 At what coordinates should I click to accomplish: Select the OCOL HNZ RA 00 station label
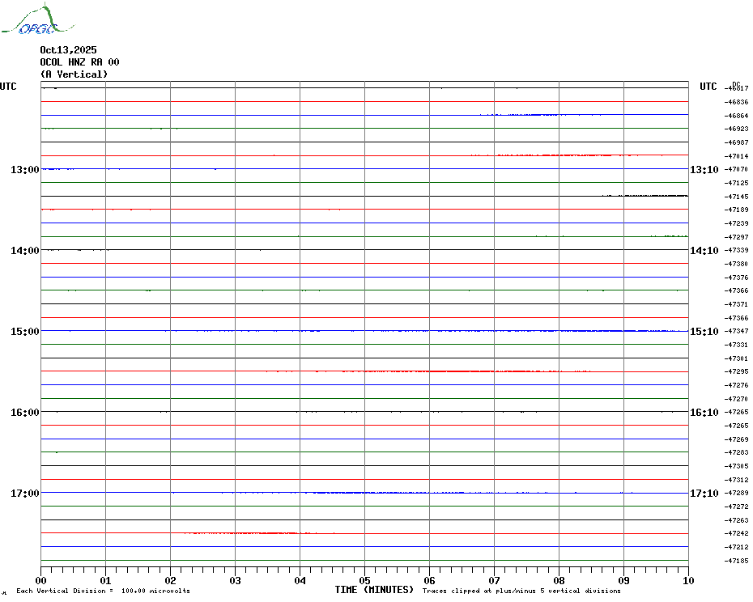coord(79,62)
